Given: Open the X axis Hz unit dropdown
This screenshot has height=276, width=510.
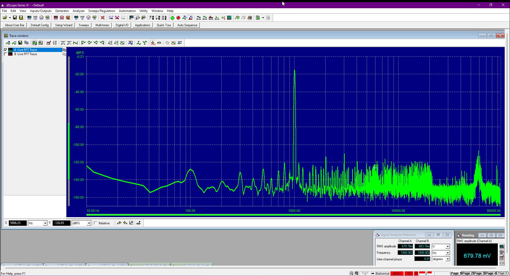Looking at the screenshot, I should (45, 223).
